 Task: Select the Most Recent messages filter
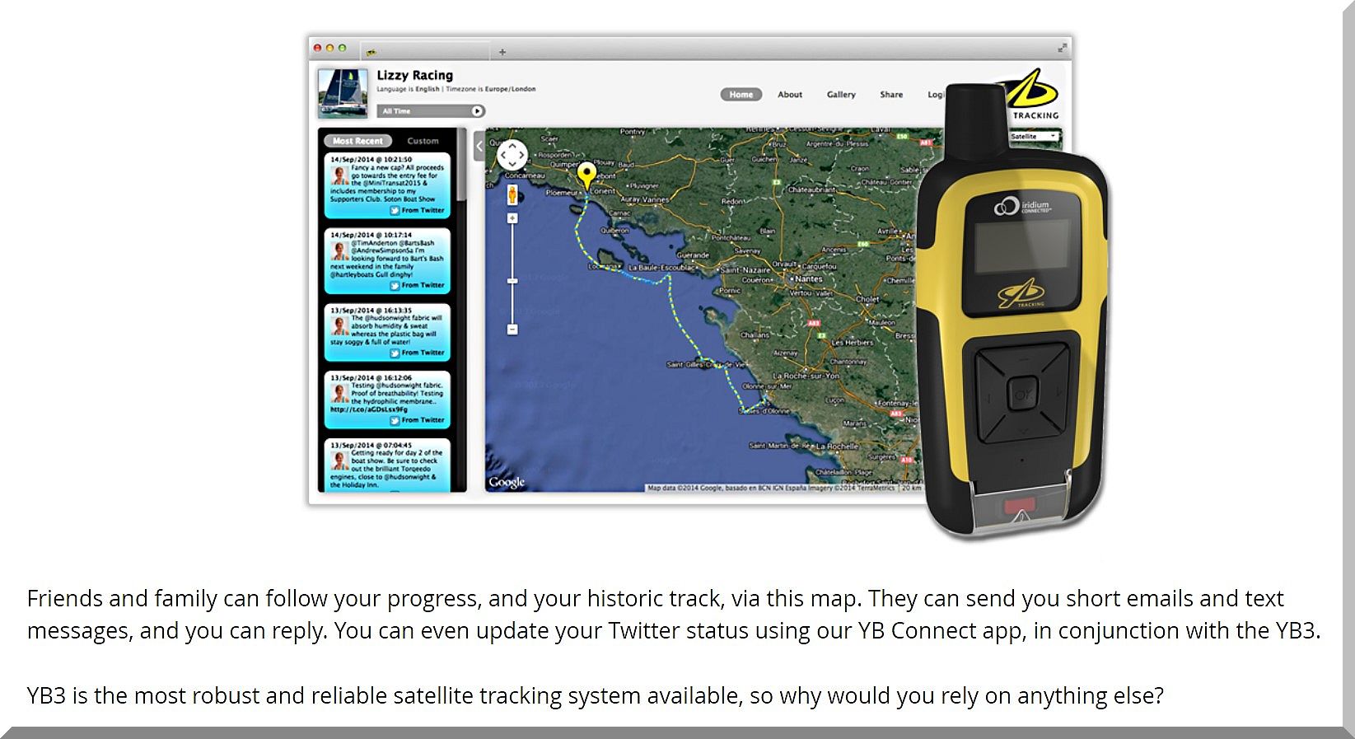coord(357,141)
